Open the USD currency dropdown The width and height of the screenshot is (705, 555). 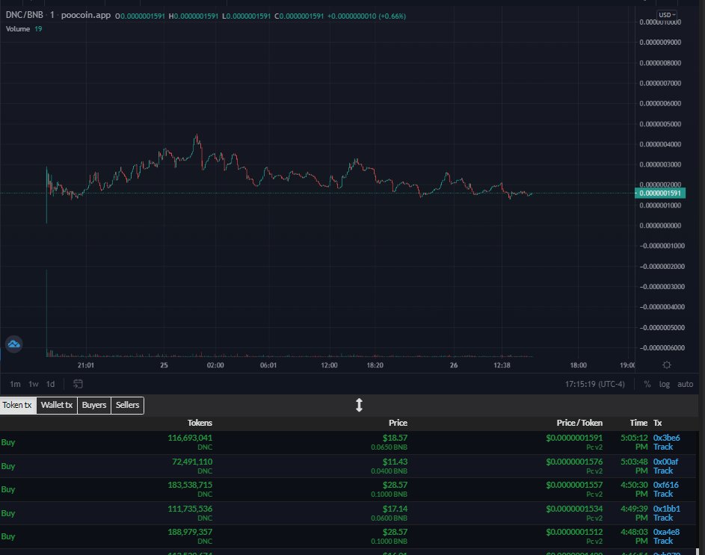point(667,15)
